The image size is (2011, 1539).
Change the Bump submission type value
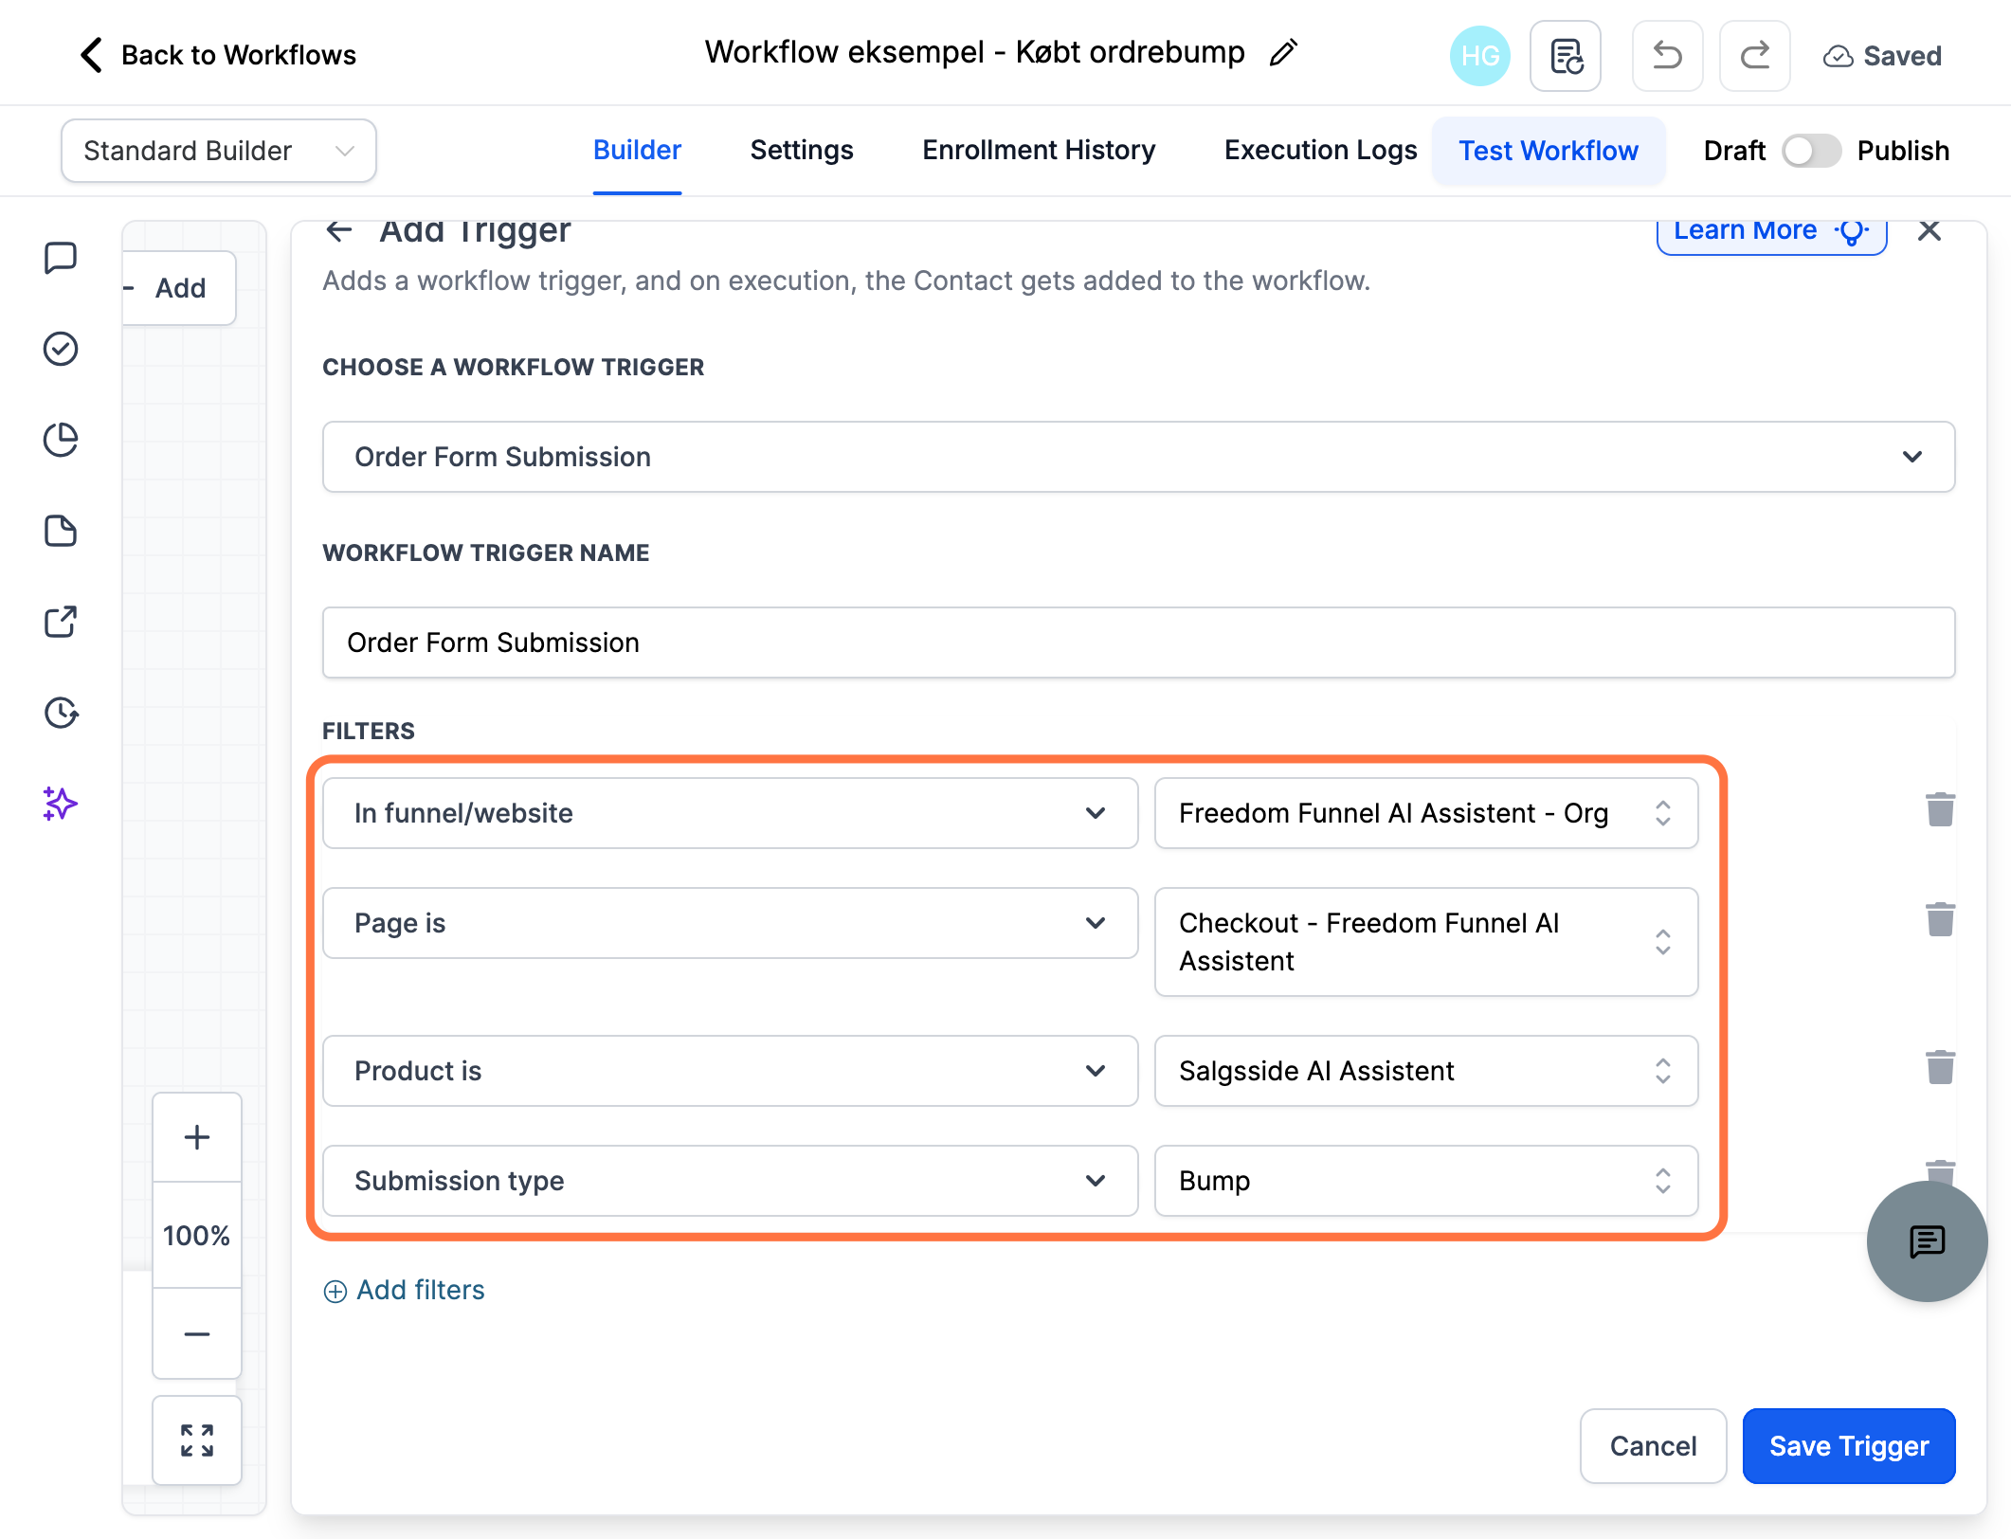tap(1426, 1181)
